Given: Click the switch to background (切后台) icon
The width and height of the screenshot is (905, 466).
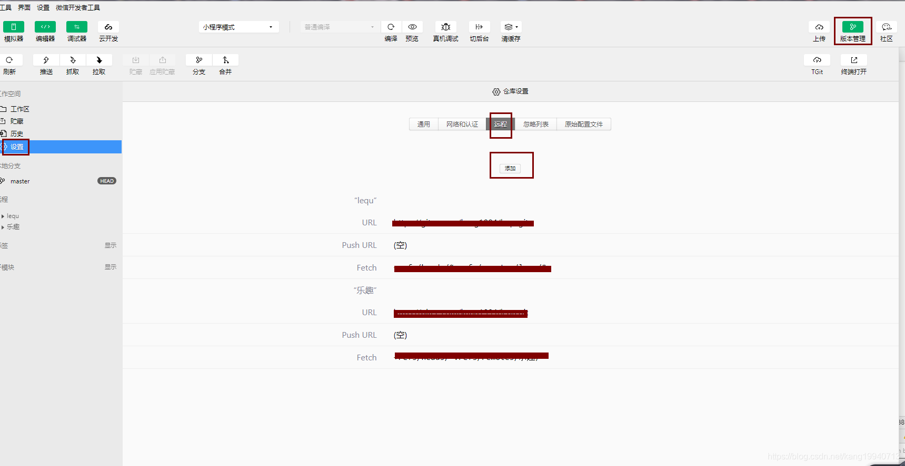Looking at the screenshot, I should pos(479,27).
